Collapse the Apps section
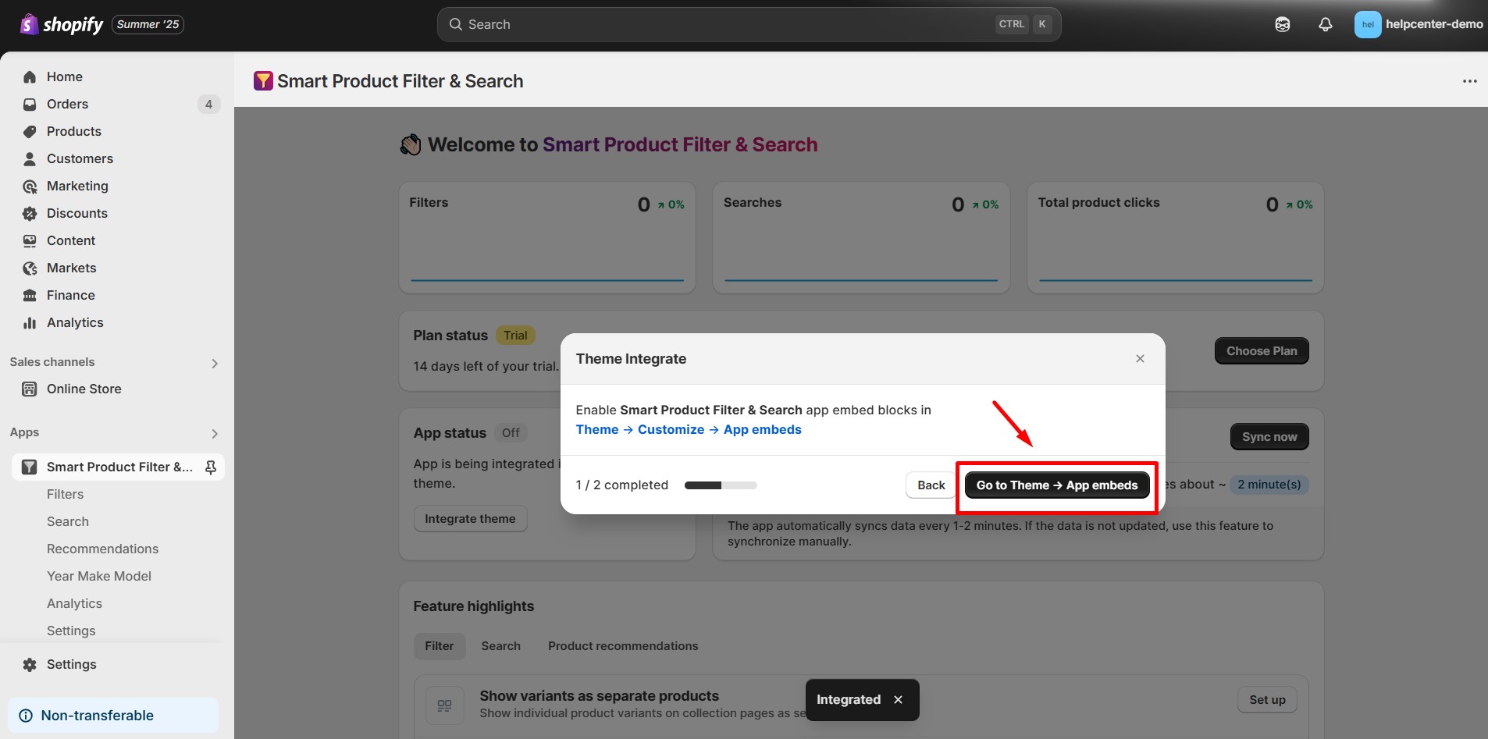 tap(214, 434)
